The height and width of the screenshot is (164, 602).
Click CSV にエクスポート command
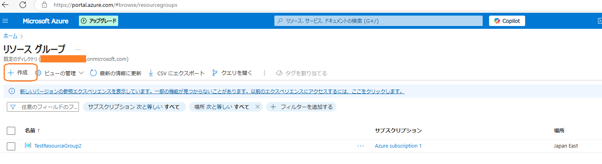(176, 73)
